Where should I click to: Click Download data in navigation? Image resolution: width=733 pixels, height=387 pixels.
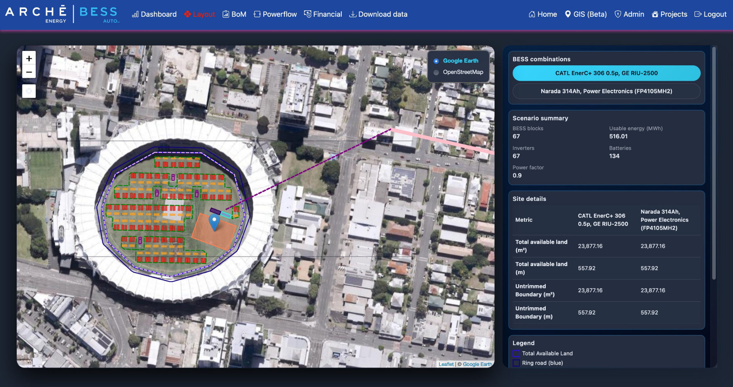coord(378,14)
